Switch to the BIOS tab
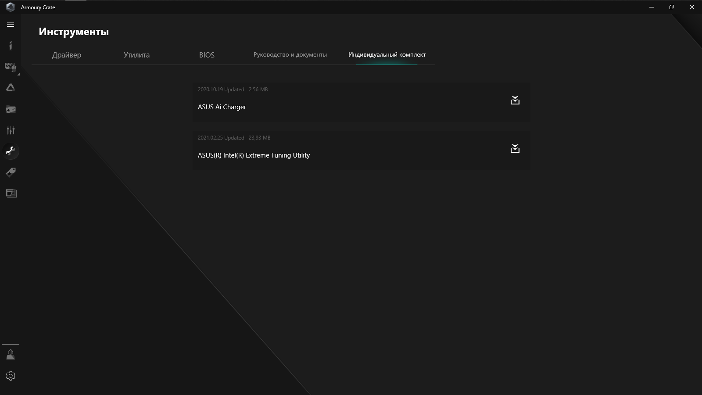This screenshot has width=702, height=395. coord(207,55)
